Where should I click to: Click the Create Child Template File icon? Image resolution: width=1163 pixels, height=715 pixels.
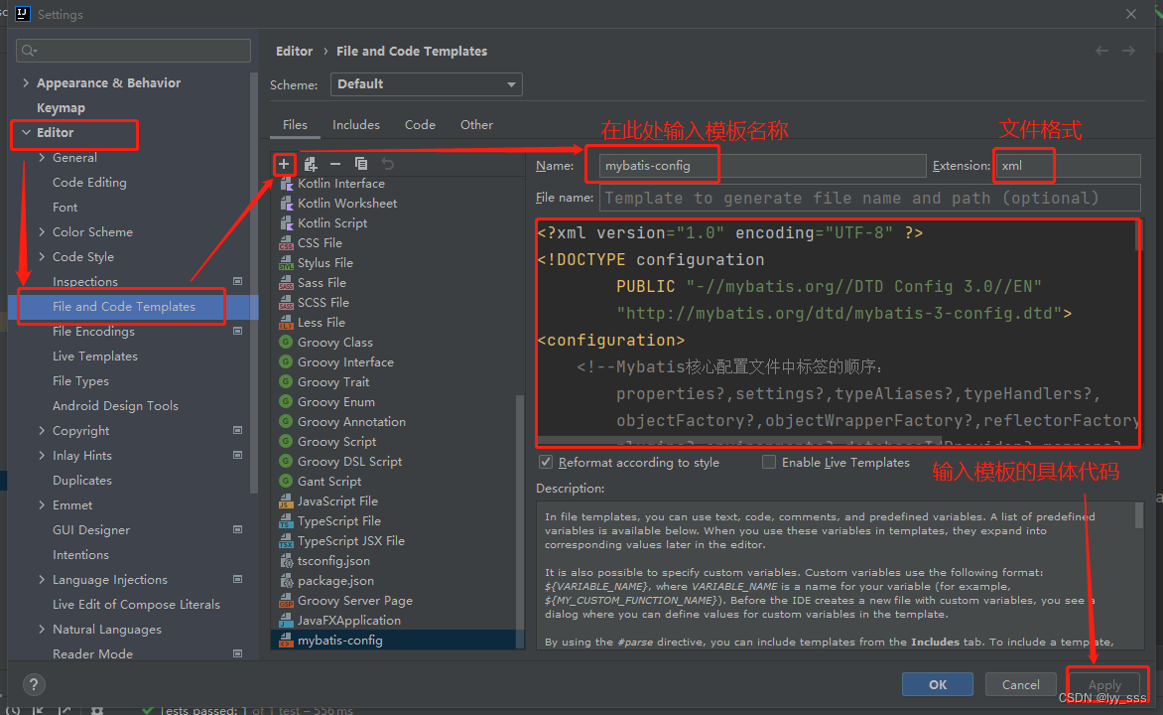click(x=310, y=164)
